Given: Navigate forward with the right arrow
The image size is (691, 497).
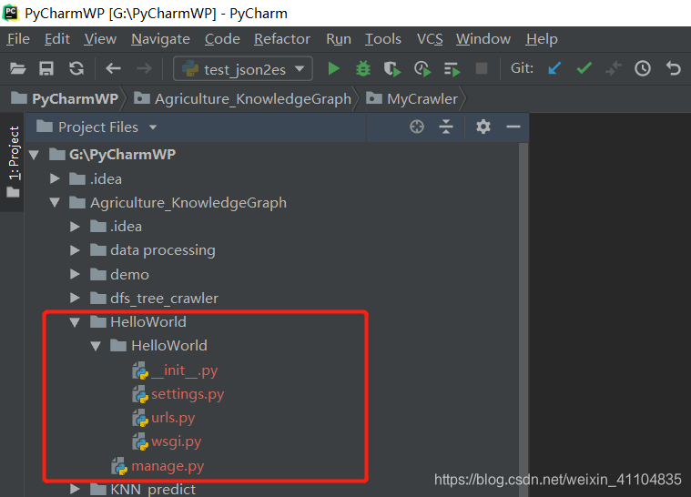Looking at the screenshot, I should click(144, 69).
